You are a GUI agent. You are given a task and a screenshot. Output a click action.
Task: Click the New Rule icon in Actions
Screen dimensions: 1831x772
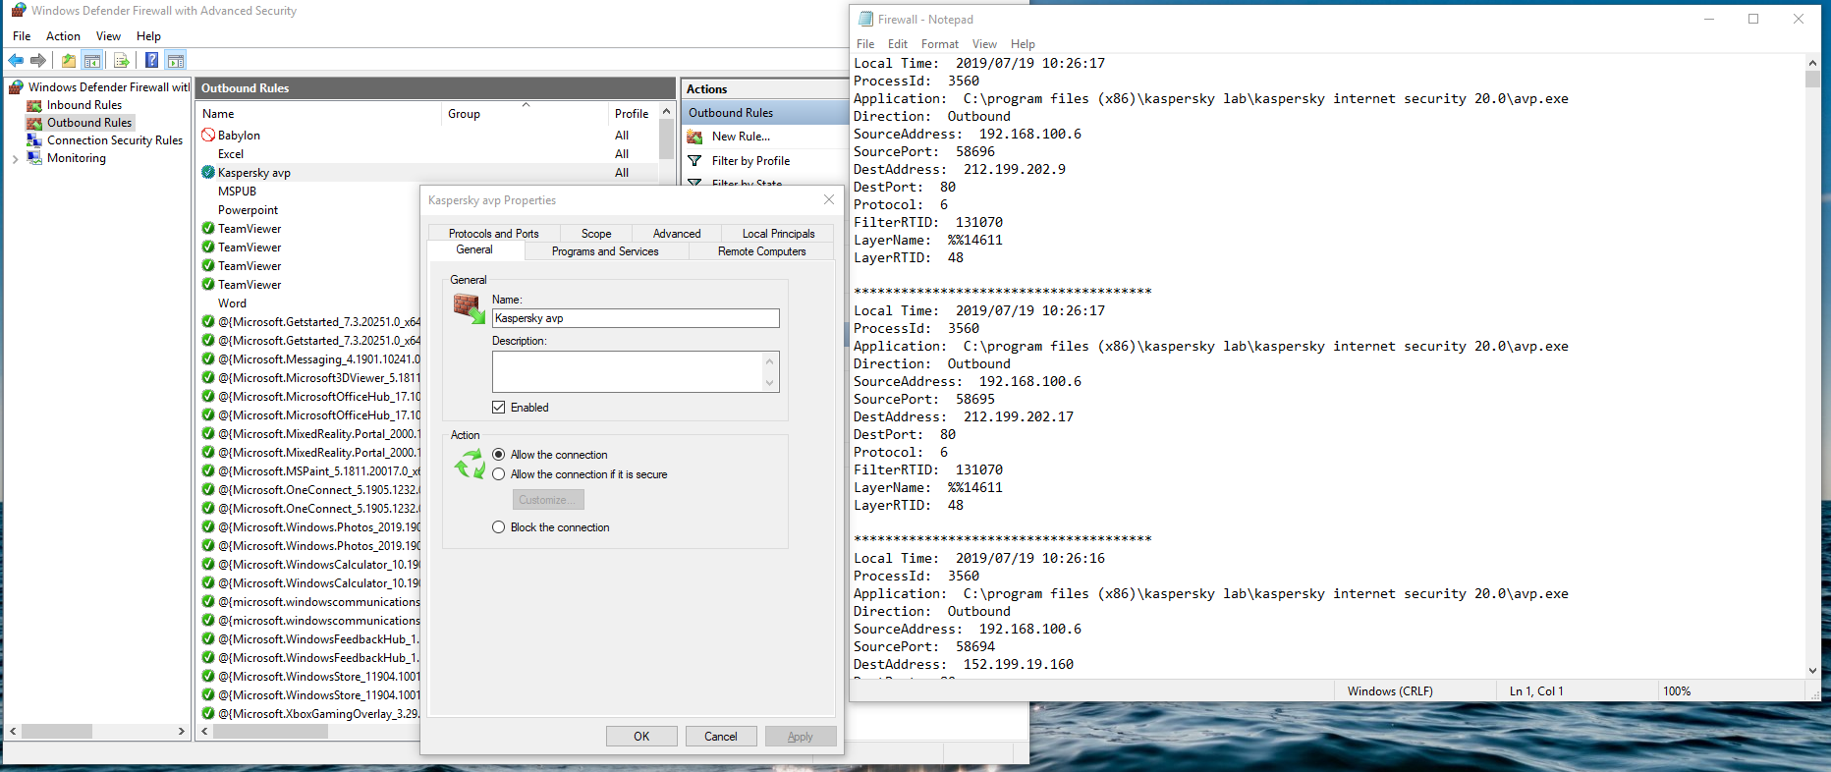click(x=695, y=137)
